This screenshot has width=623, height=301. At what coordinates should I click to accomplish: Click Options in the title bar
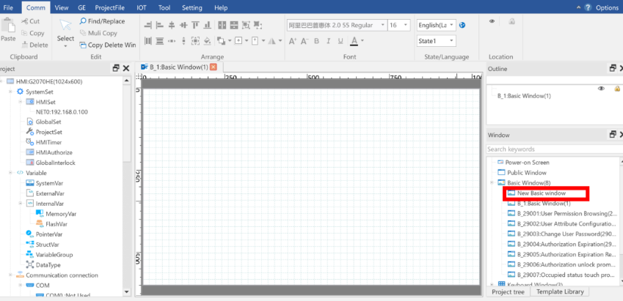(x=607, y=7)
